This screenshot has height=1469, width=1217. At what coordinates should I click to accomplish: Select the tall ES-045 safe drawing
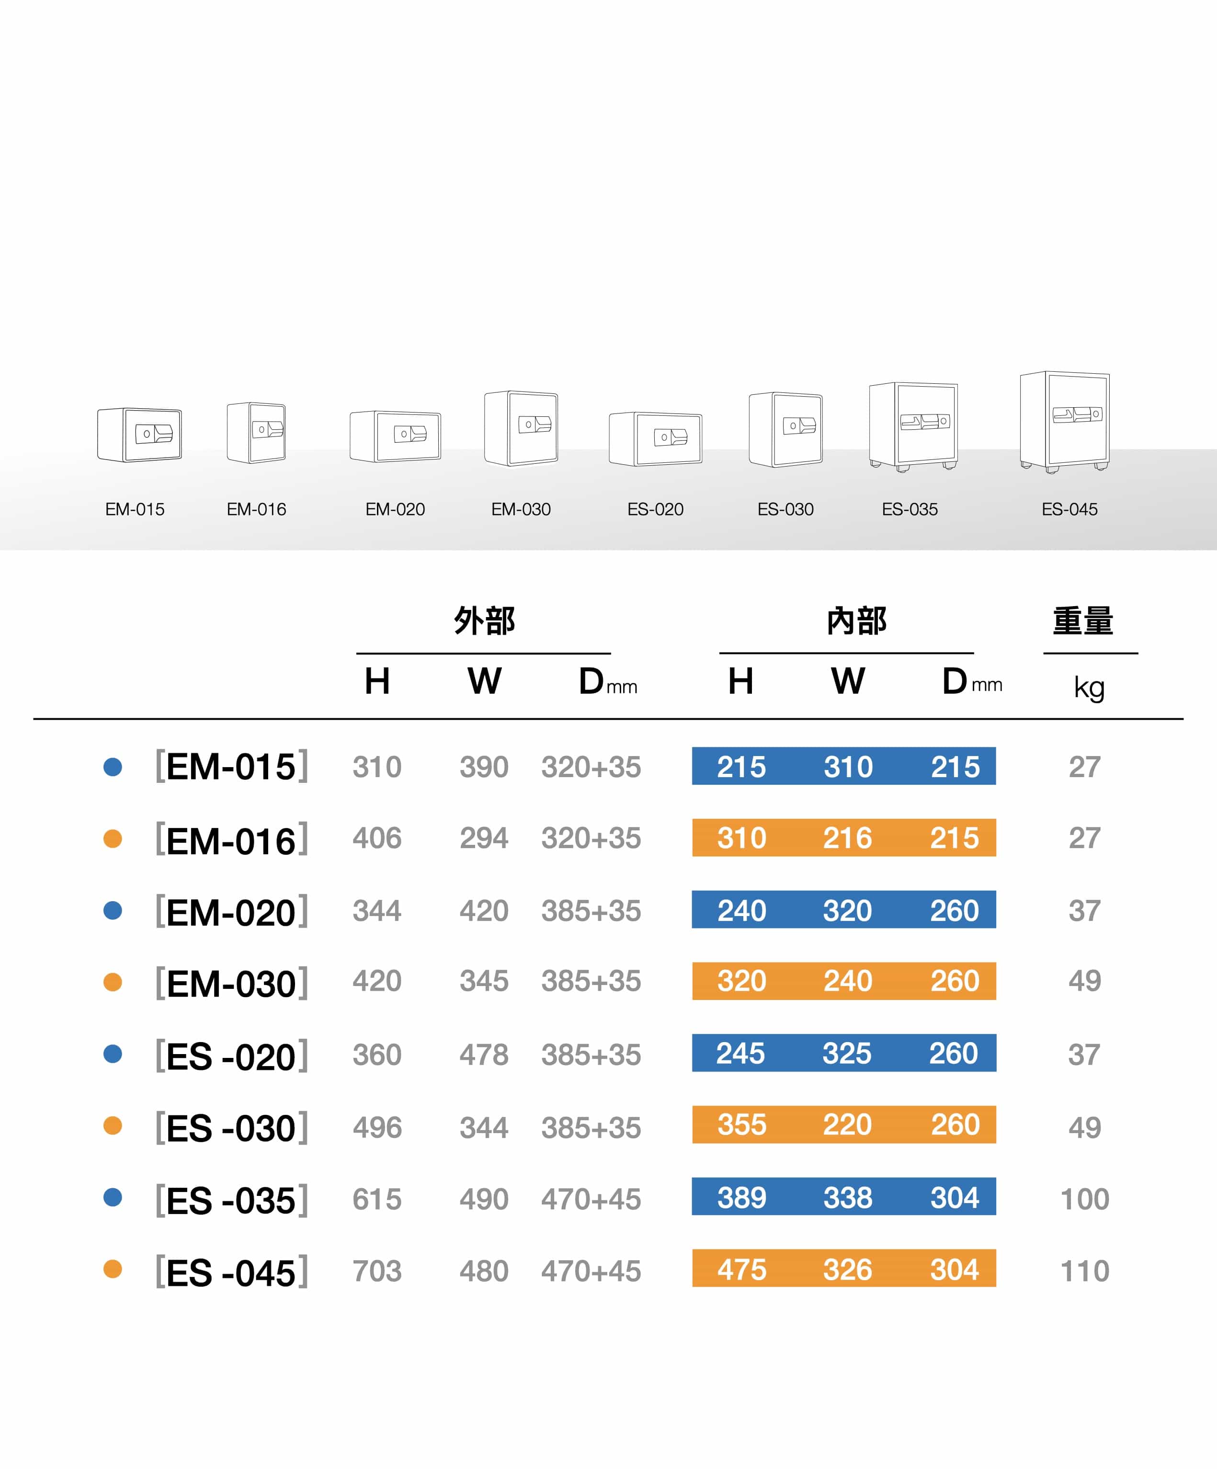(1065, 422)
